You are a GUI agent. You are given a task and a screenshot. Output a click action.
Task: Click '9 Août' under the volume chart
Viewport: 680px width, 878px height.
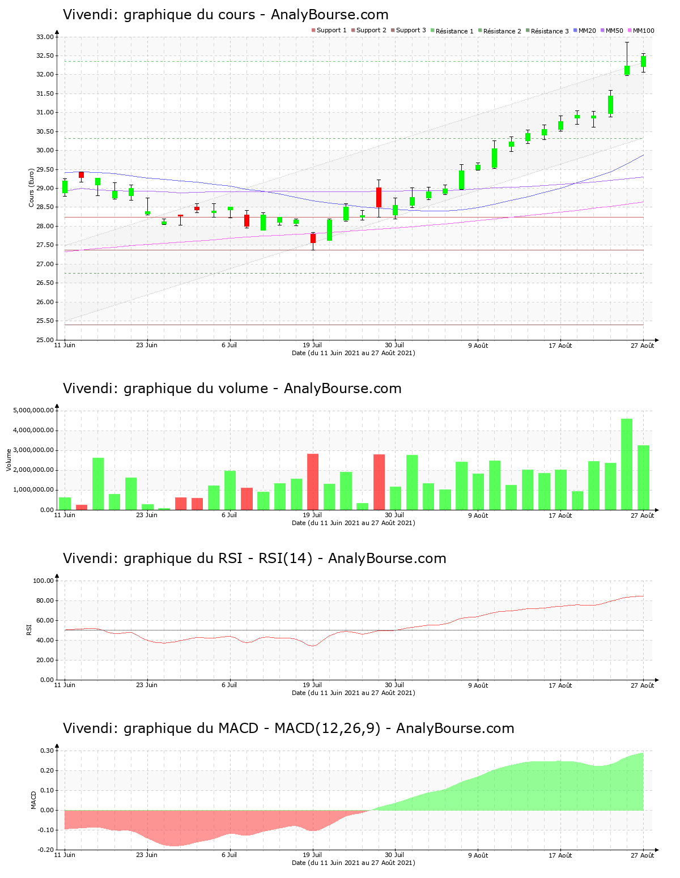(478, 515)
